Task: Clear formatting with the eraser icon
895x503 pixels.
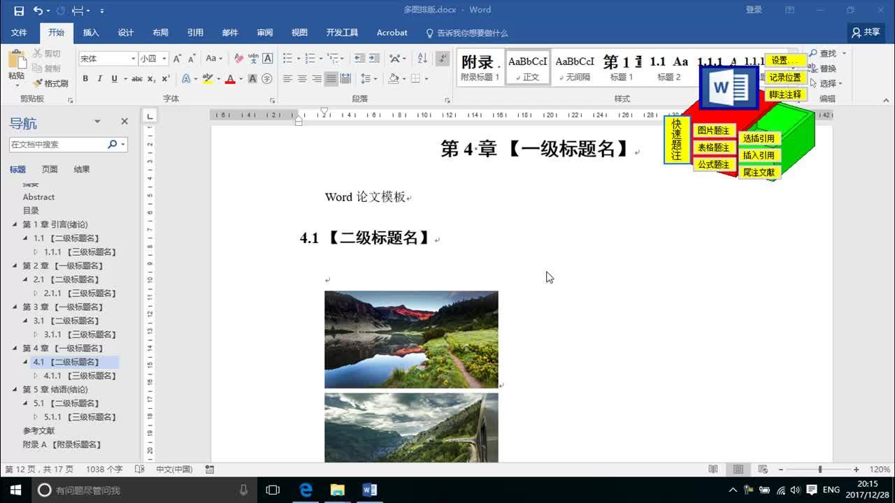Action: [x=238, y=59]
